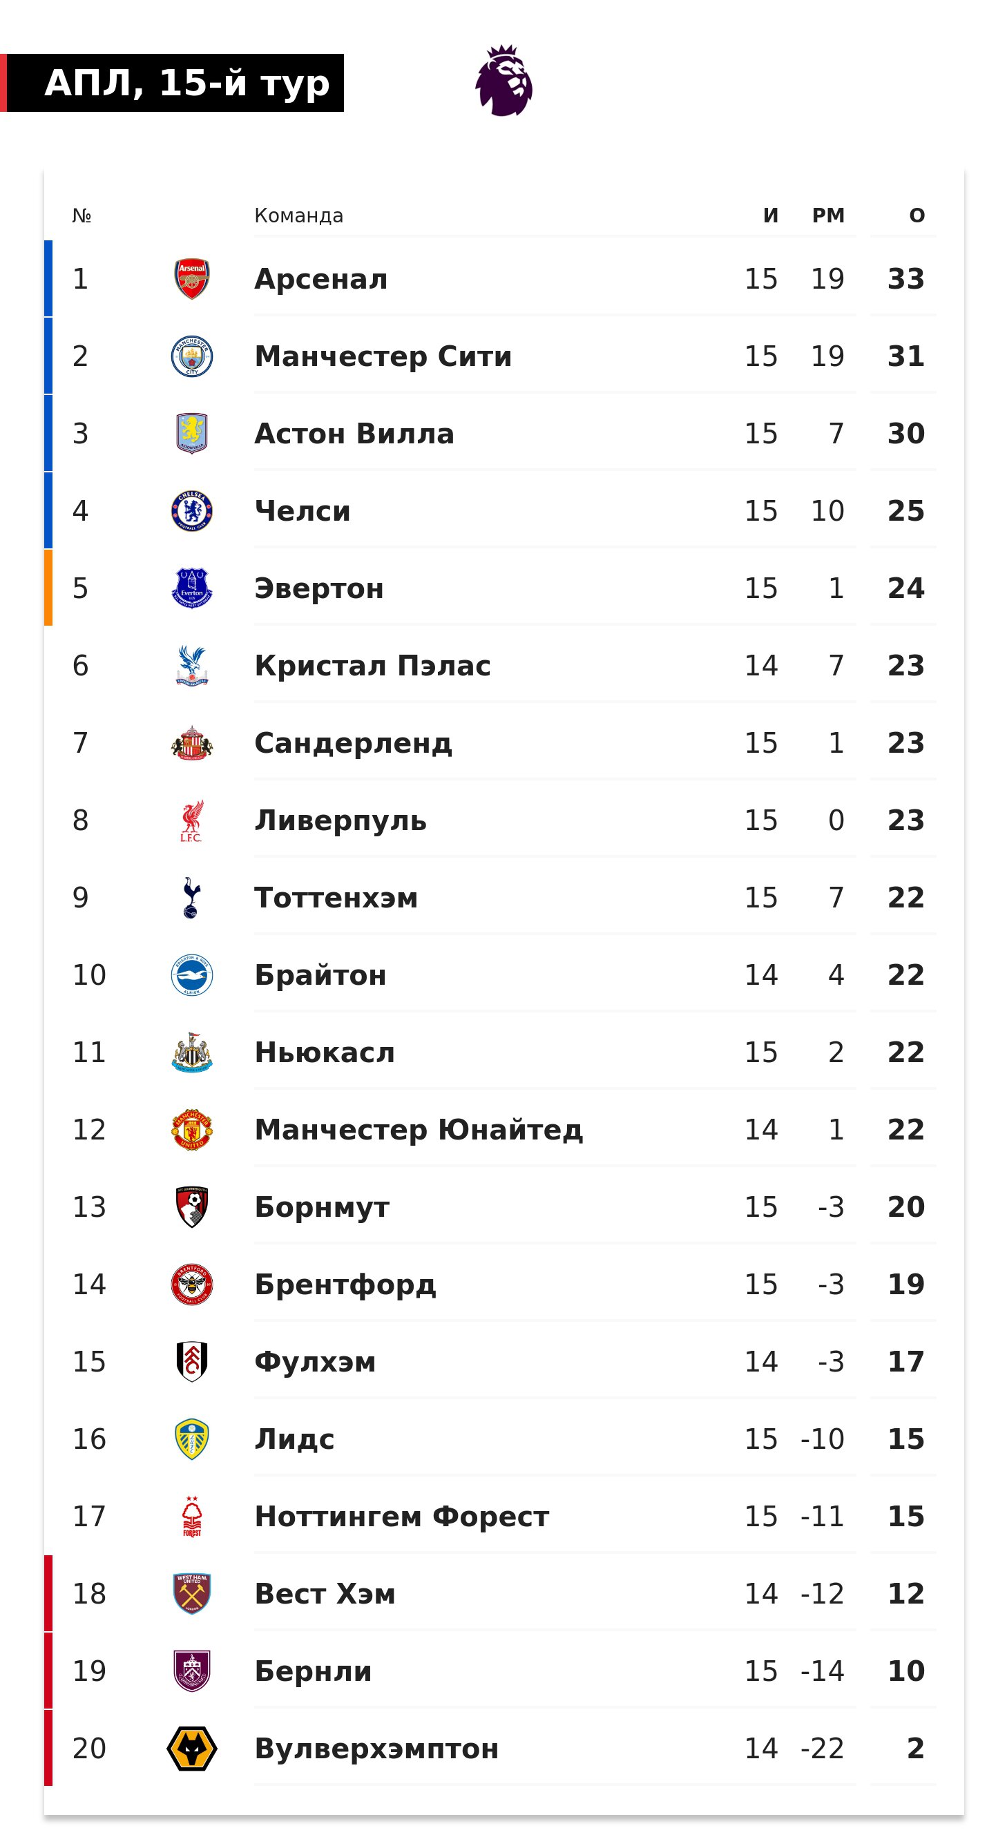Click the Brighton seagull badge
This screenshot has width=1007, height=1837.
(x=192, y=975)
